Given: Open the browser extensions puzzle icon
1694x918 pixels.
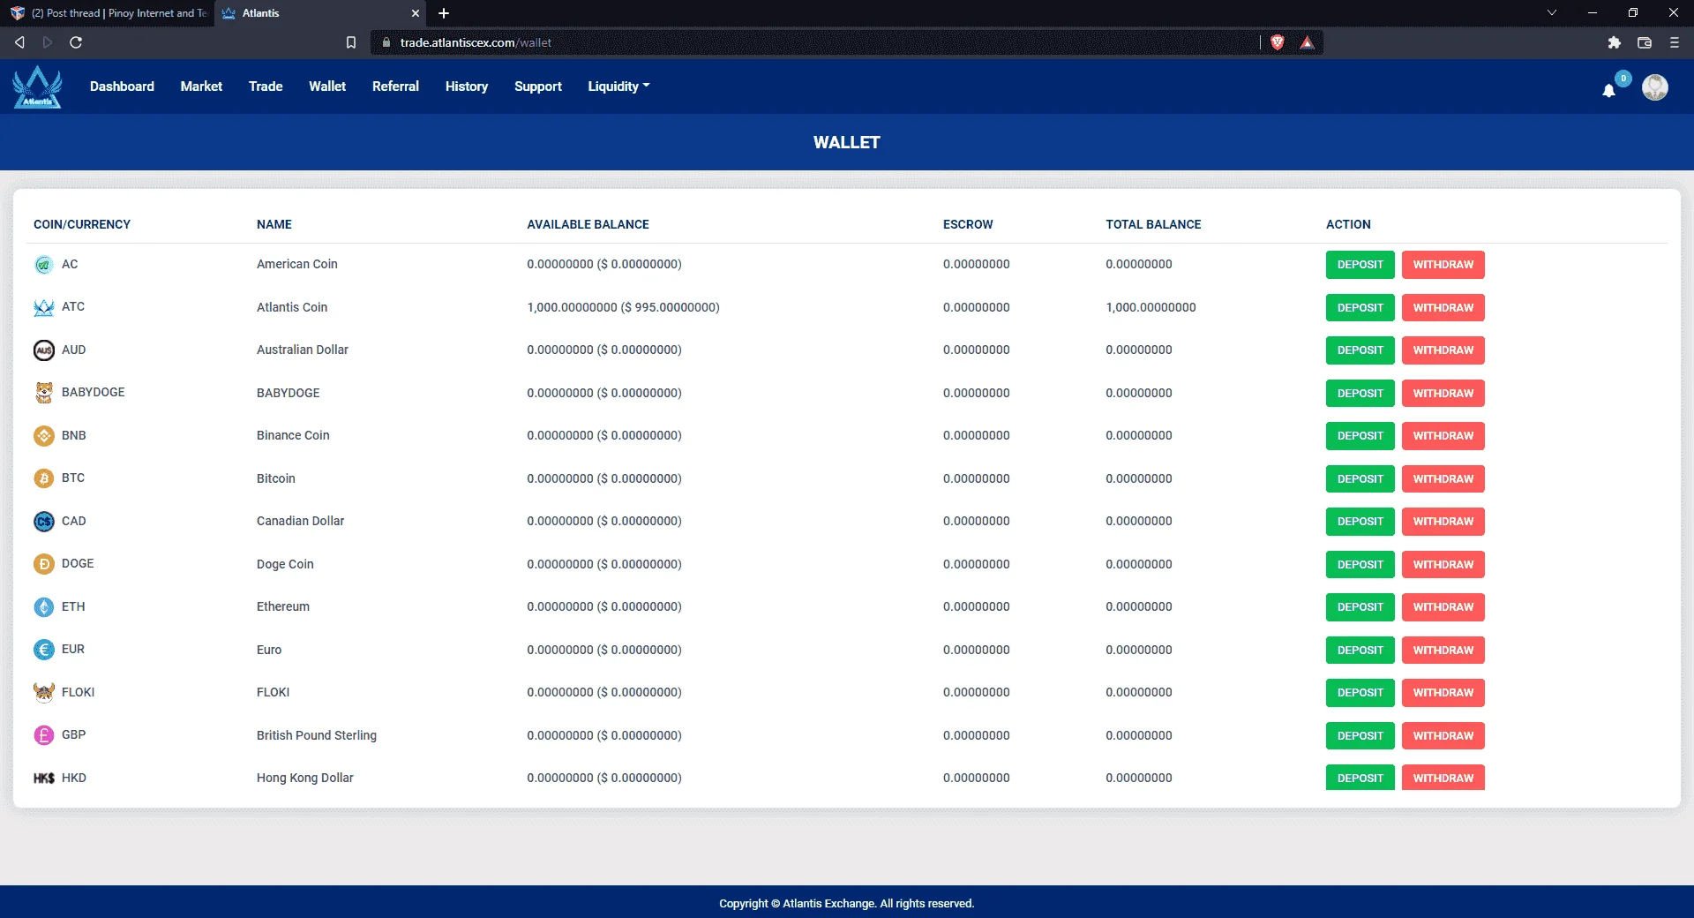Looking at the screenshot, I should [x=1614, y=42].
